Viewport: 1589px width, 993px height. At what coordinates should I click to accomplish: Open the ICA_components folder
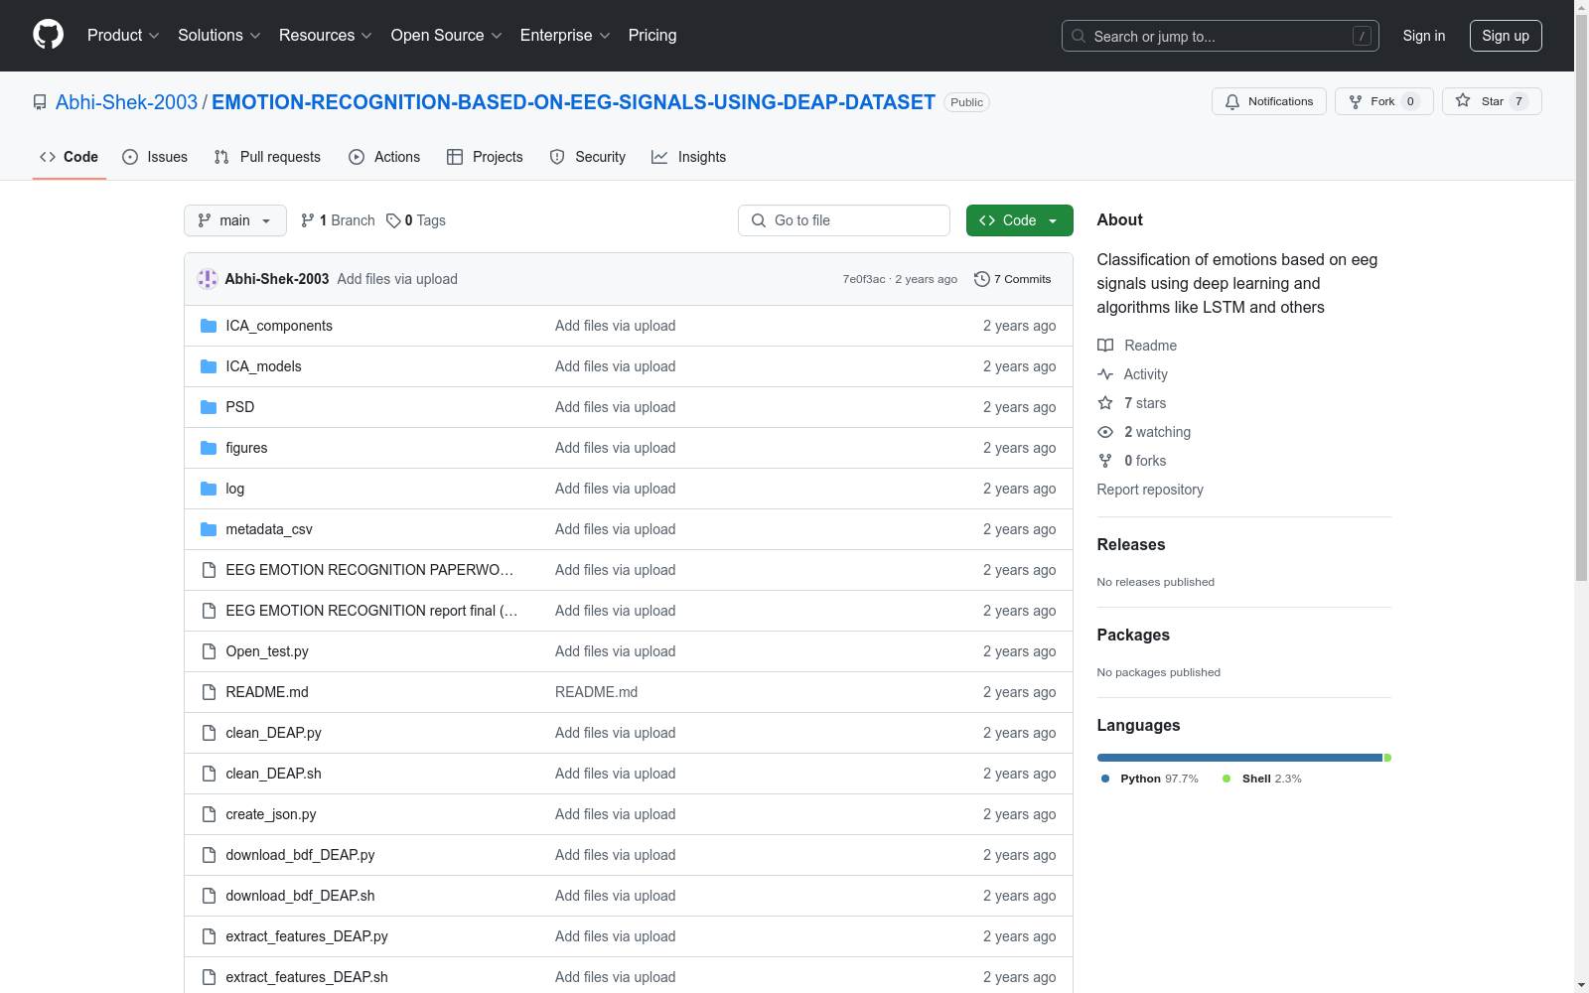coord(278,326)
